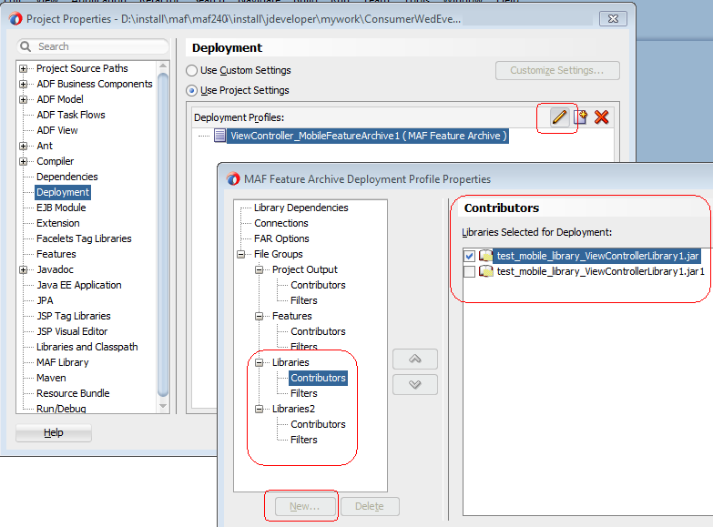Select JSP Tag Libraries category

74,316
